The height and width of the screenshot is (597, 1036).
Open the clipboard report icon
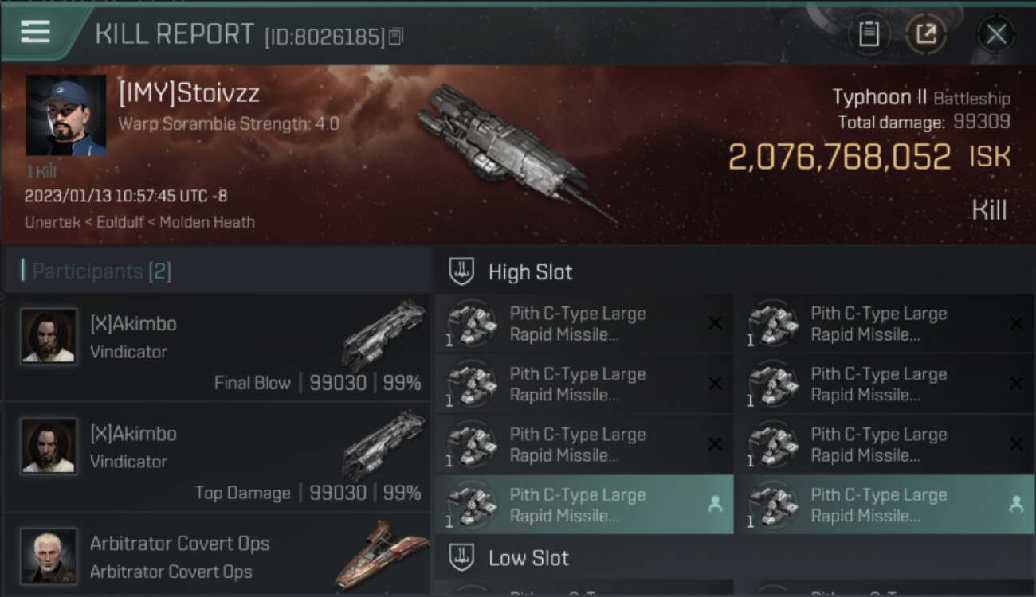point(869,33)
